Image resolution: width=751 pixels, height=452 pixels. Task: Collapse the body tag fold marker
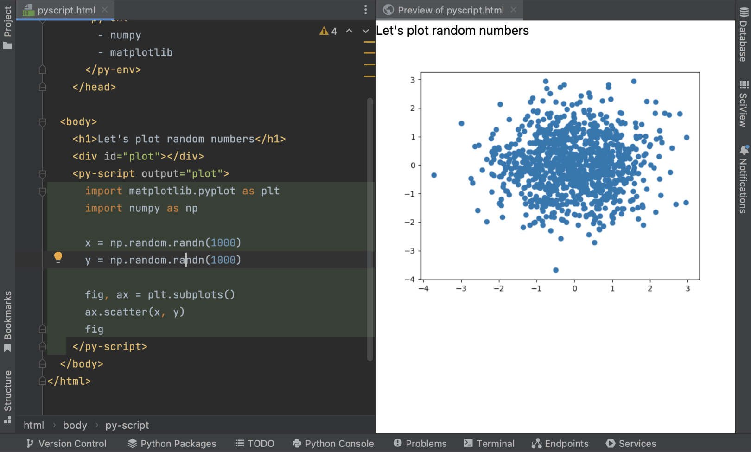point(42,122)
